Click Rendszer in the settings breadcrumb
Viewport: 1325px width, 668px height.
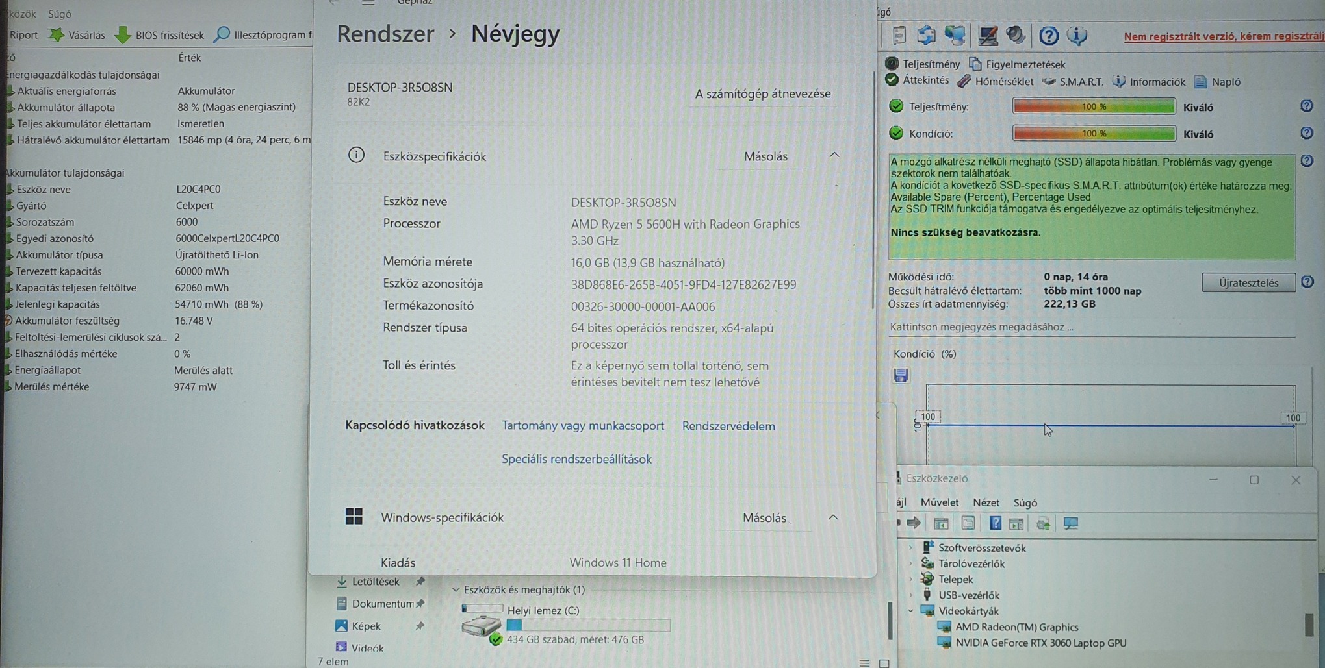pos(385,34)
